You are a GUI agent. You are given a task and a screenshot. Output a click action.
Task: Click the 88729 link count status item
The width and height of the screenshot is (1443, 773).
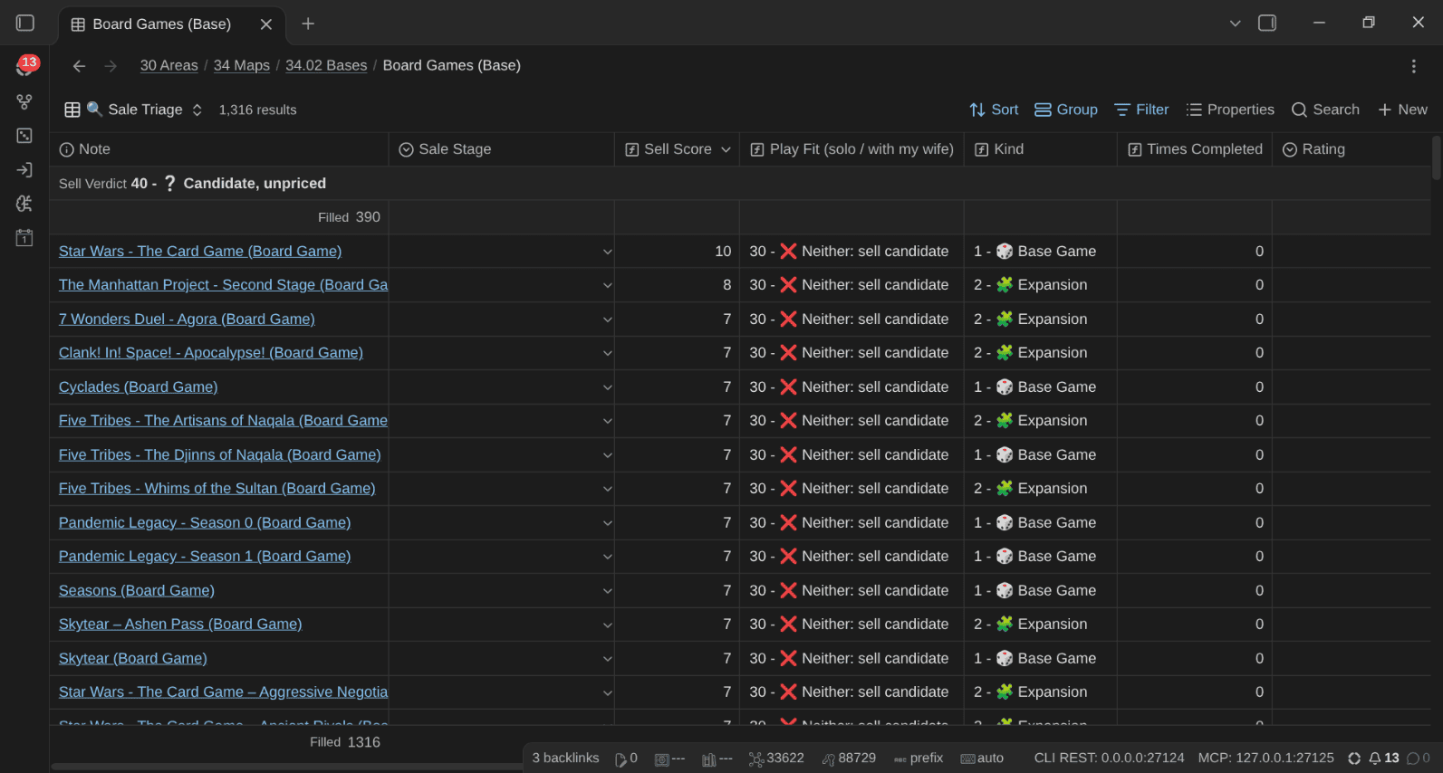pos(849,759)
